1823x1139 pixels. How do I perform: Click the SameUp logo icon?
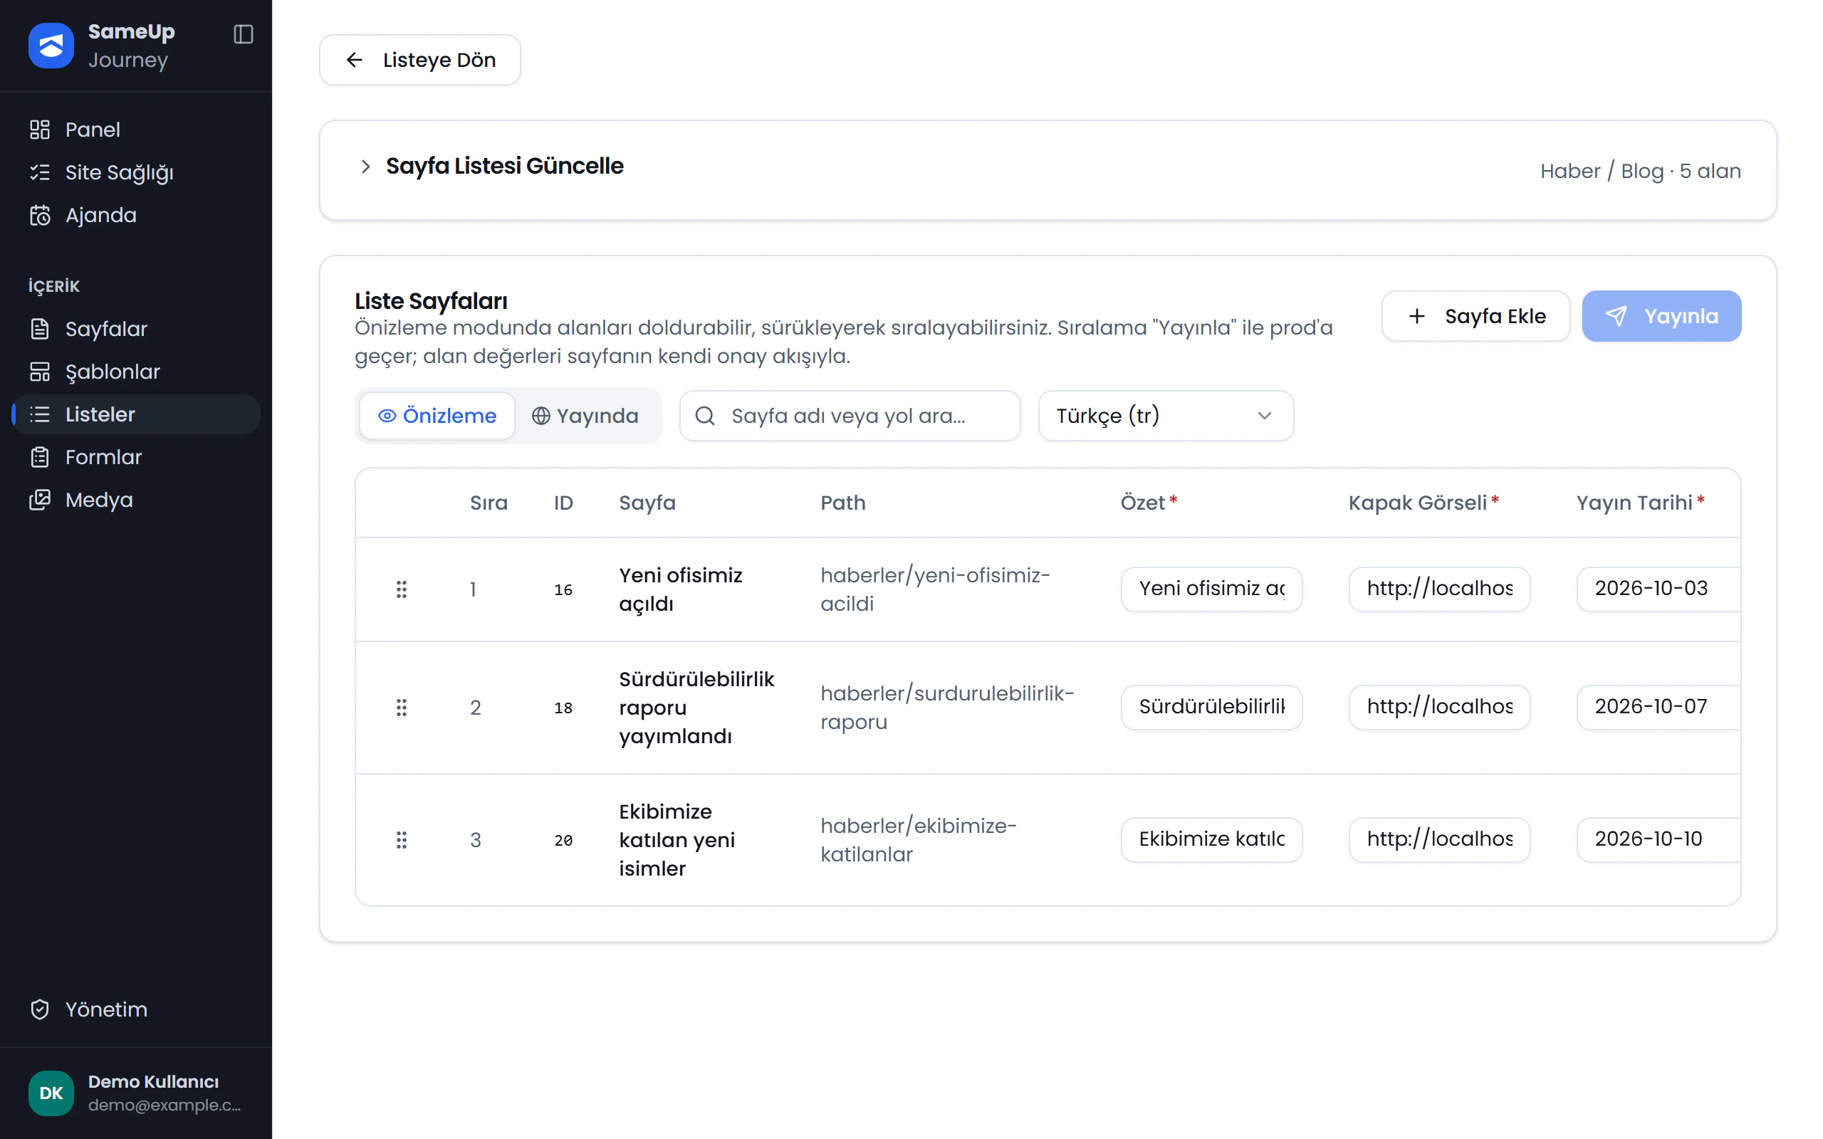click(x=51, y=45)
